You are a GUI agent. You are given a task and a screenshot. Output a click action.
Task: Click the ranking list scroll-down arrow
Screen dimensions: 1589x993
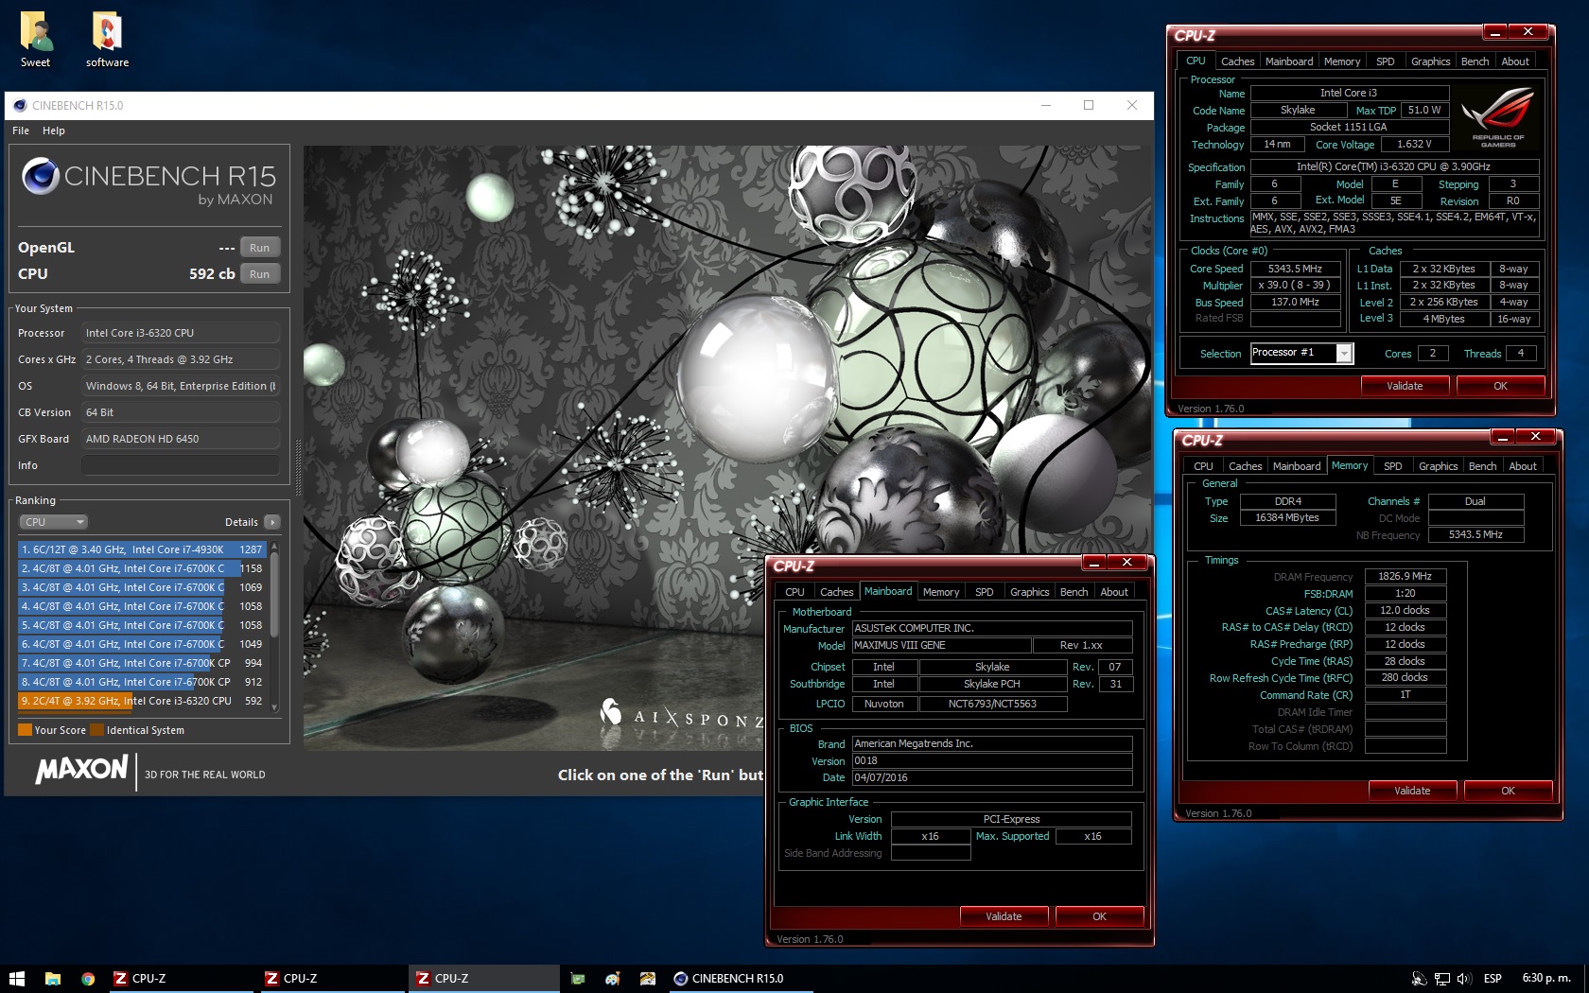274,706
